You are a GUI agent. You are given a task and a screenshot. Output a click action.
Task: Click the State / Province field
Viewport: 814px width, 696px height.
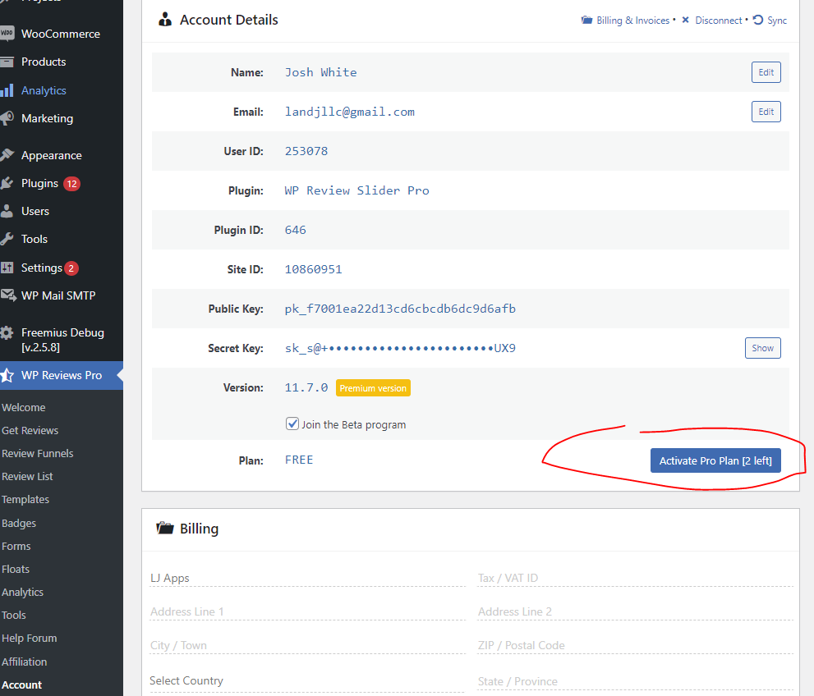[x=636, y=681]
